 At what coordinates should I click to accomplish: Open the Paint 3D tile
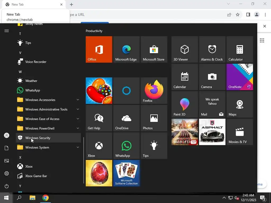tap(184, 104)
